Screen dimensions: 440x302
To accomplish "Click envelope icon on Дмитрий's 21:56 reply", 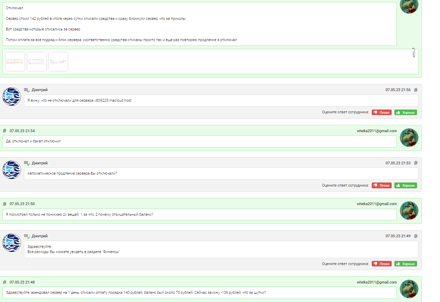I will [x=26, y=90].
